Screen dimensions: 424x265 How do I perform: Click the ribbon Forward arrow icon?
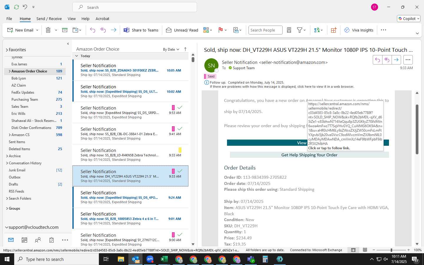coord(113,30)
